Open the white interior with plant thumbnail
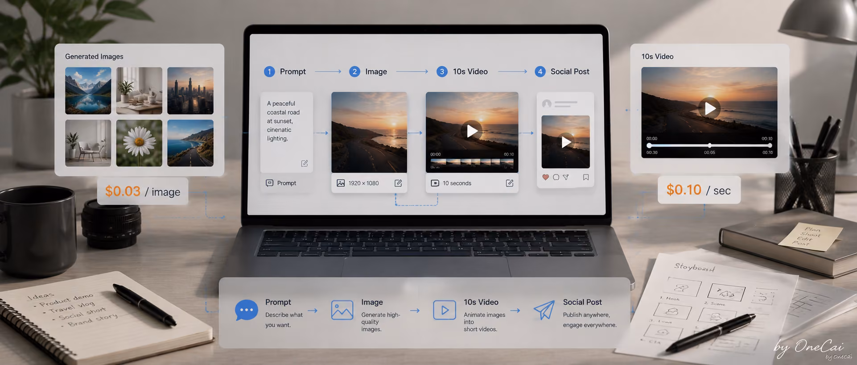 click(139, 91)
